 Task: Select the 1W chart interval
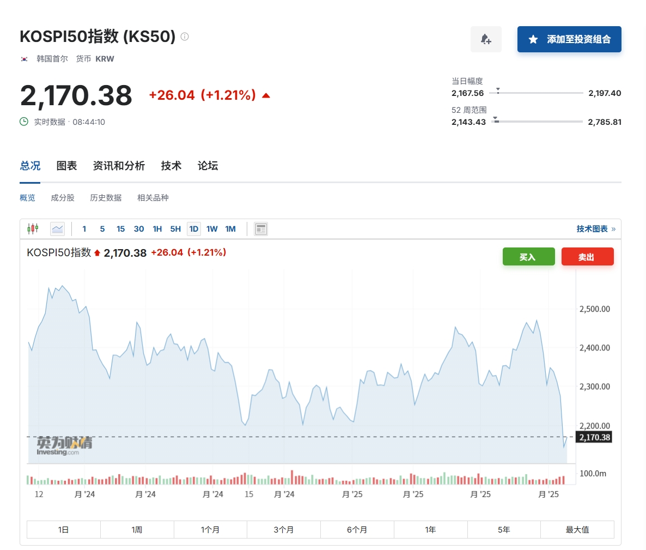tap(212, 229)
